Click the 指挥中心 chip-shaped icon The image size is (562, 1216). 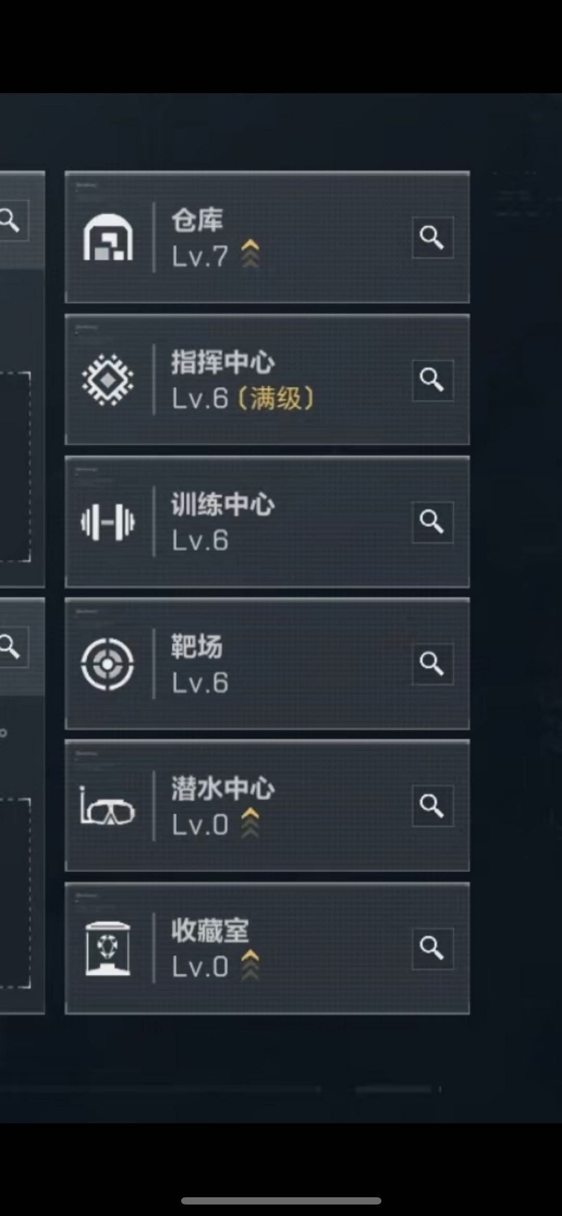pos(108,379)
